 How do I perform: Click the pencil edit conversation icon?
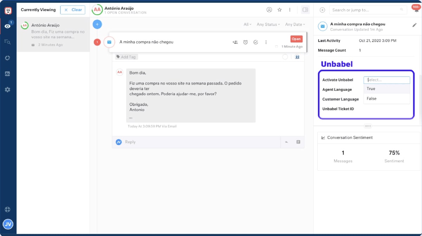tap(414, 25)
